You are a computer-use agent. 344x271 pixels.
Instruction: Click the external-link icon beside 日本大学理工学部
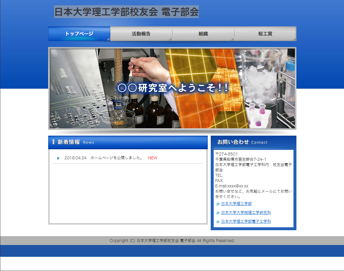(218, 204)
